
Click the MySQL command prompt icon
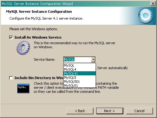23,88
